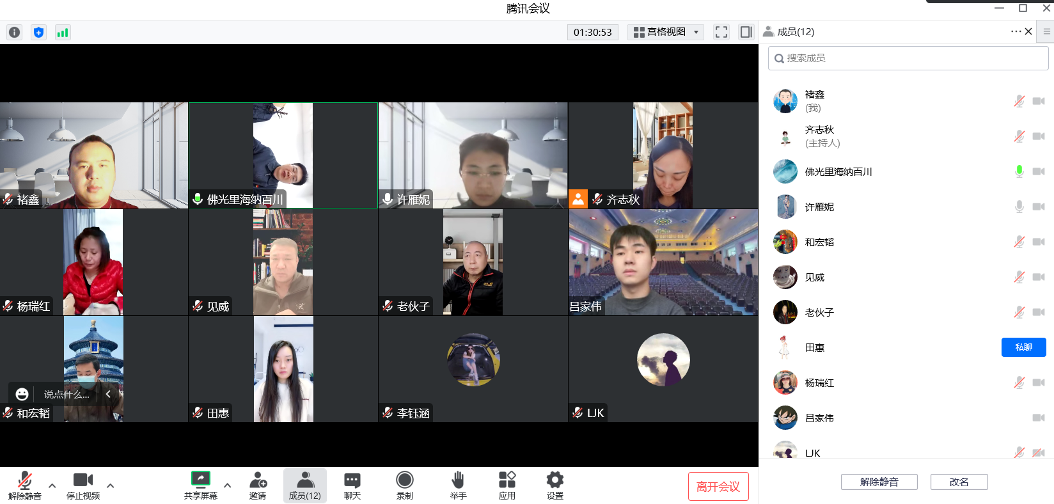Click the orange host badge on 齐志秋
The width and height of the screenshot is (1054, 504).
click(x=578, y=199)
